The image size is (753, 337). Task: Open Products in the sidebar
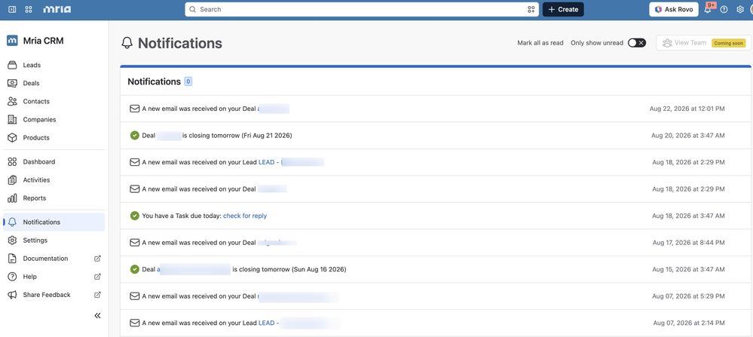coord(54,138)
